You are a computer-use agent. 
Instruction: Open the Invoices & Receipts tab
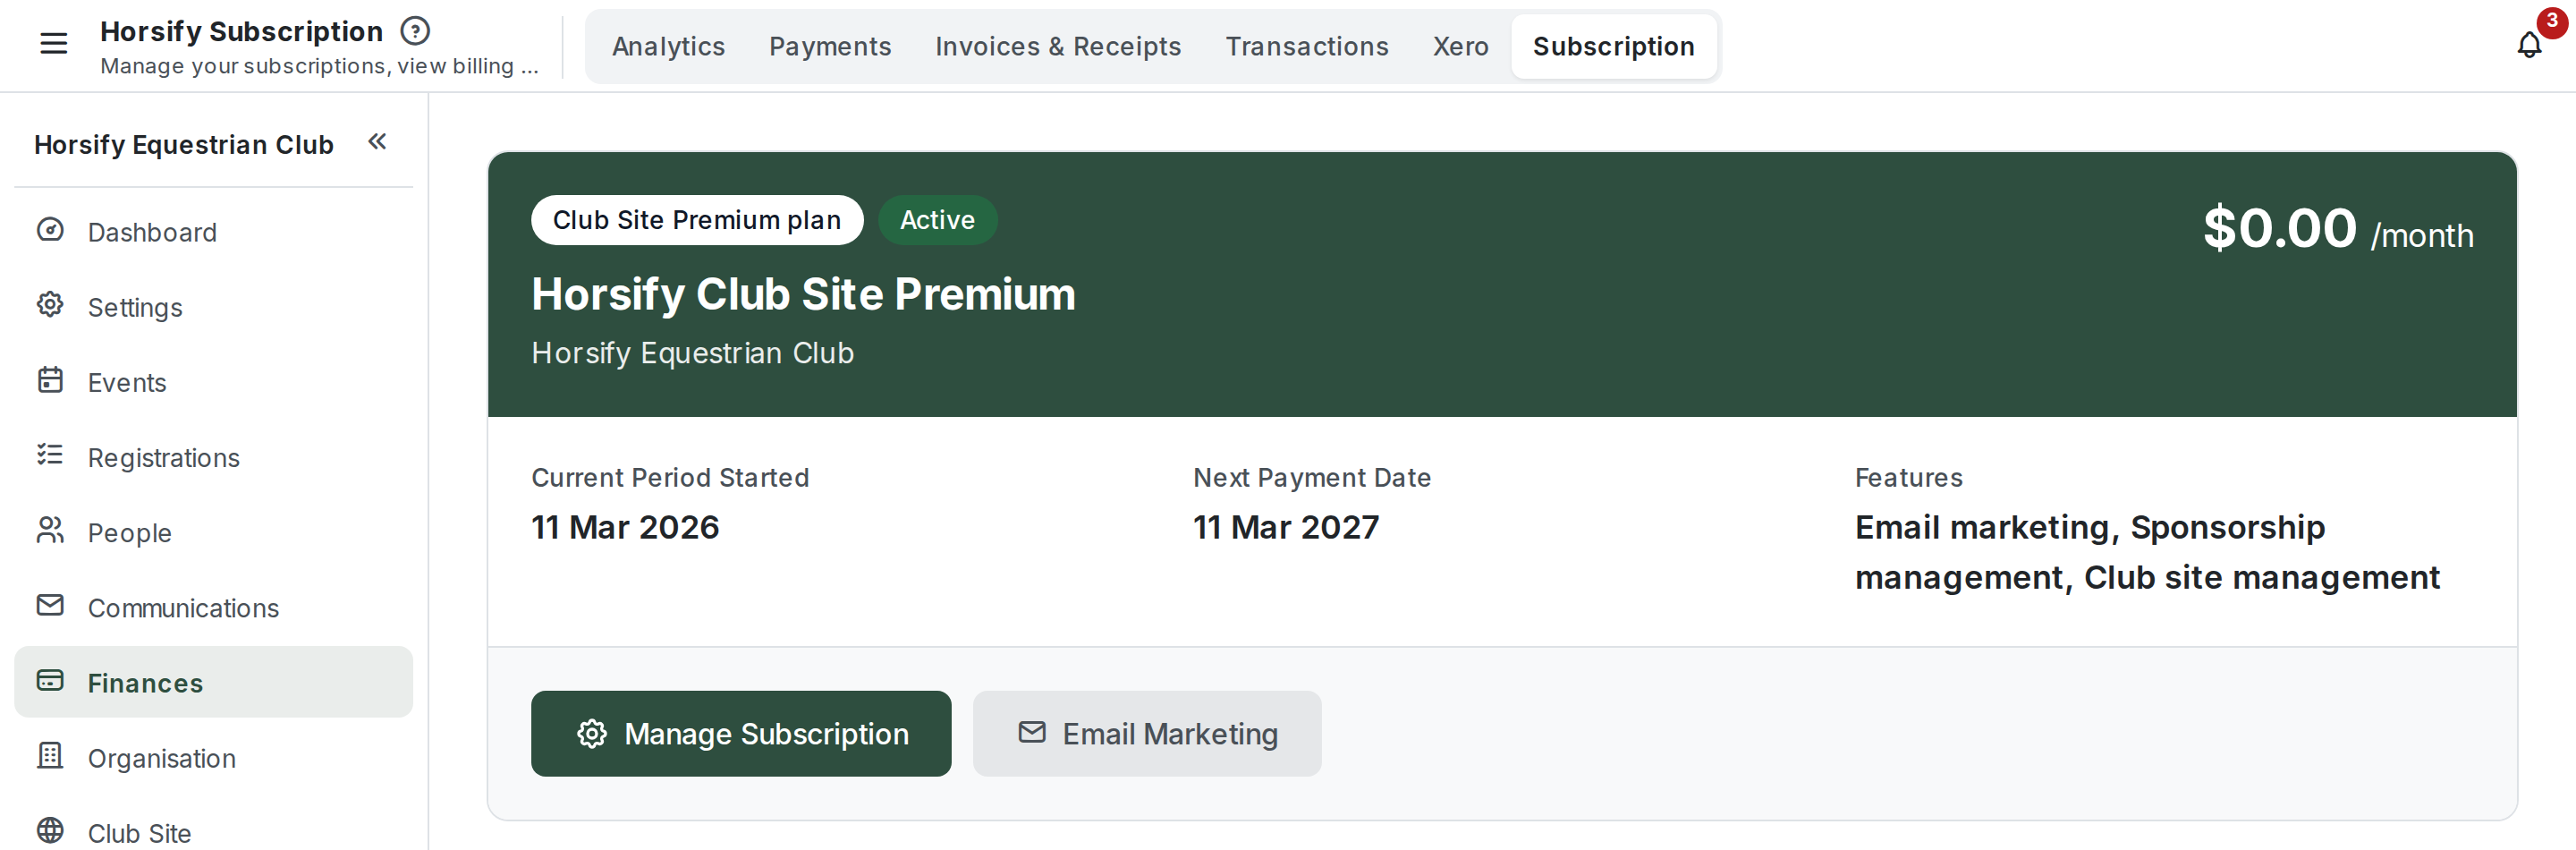tap(1058, 46)
